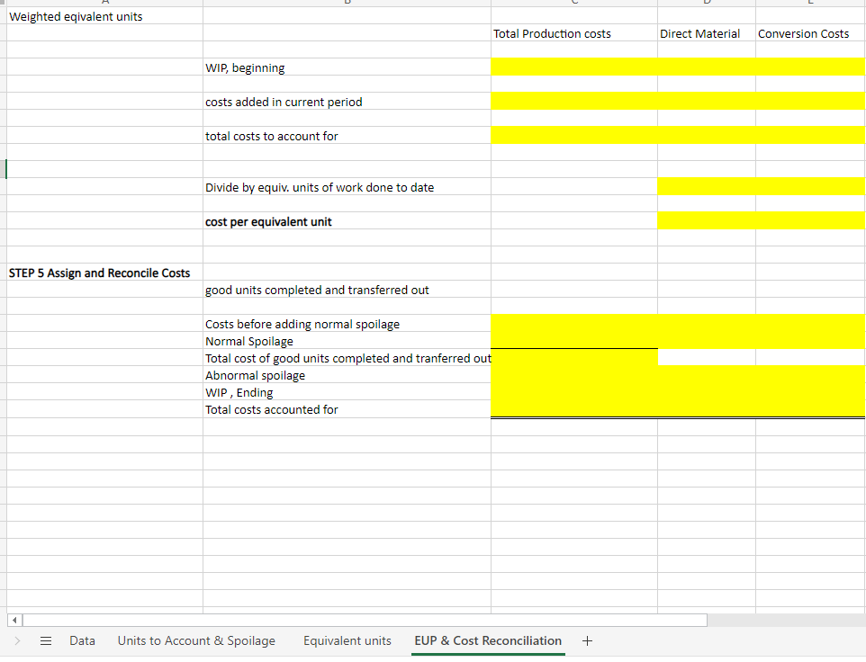The width and height of the screenshot is (866, 662).
Task: Click the sheet navigation chevron arrow
Action: tap(17, 640)
